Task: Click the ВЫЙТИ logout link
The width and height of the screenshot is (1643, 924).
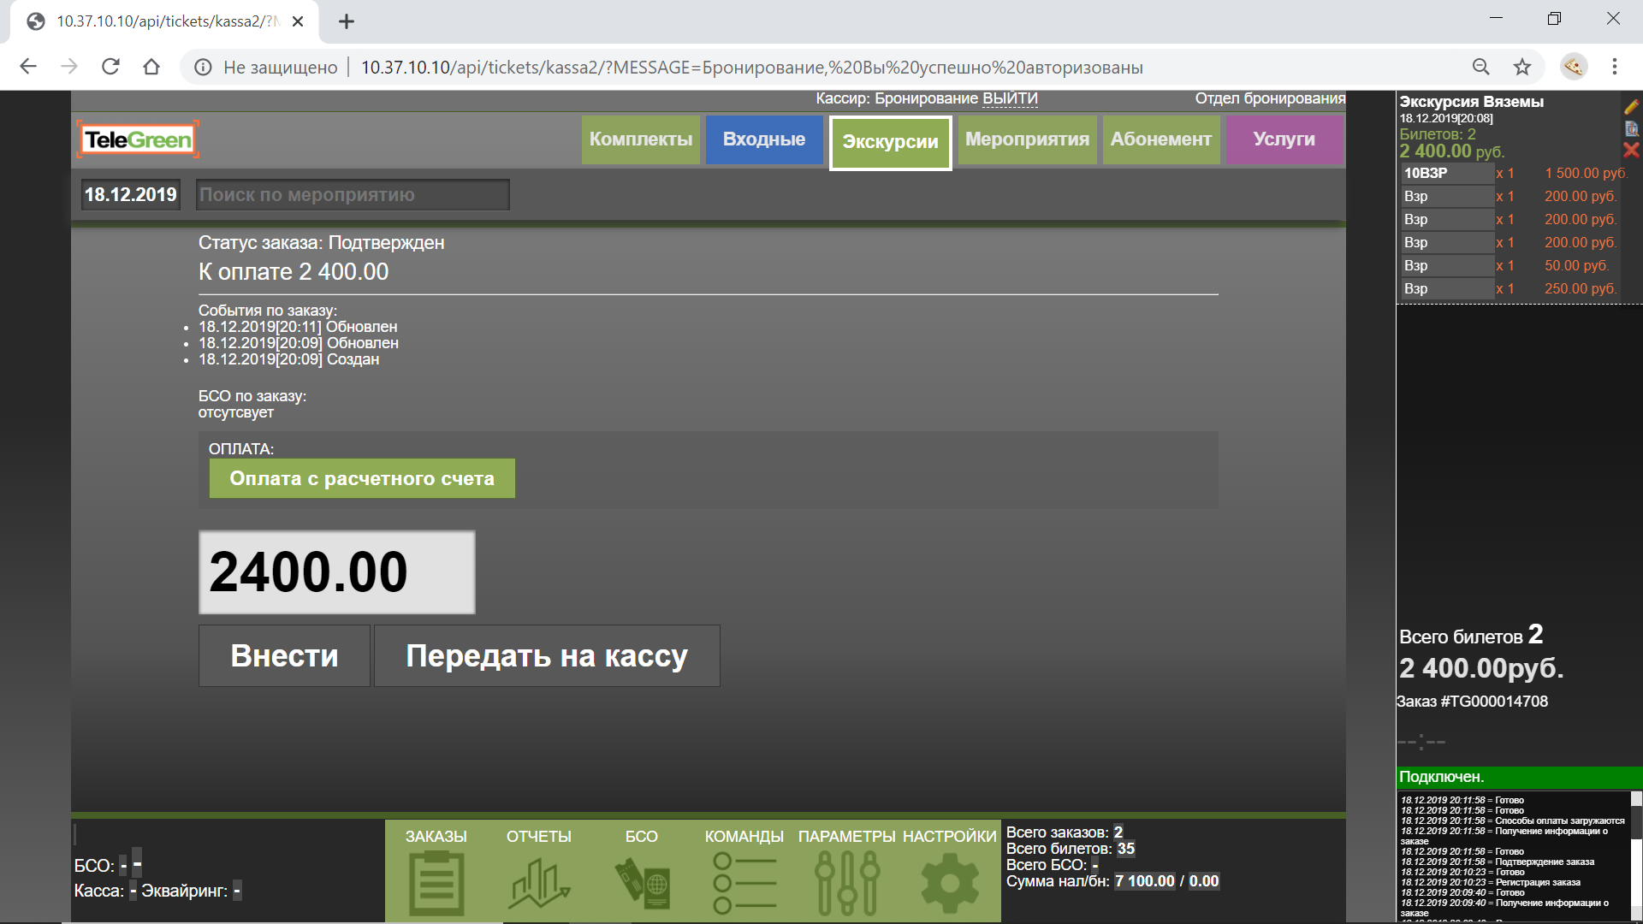Action: [x=1010, y=98]
